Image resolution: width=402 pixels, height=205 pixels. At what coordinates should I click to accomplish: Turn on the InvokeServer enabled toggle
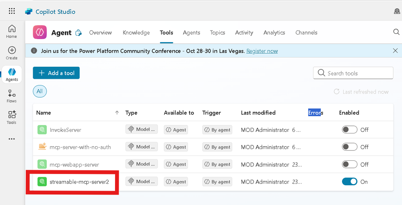tap(349, 130)
